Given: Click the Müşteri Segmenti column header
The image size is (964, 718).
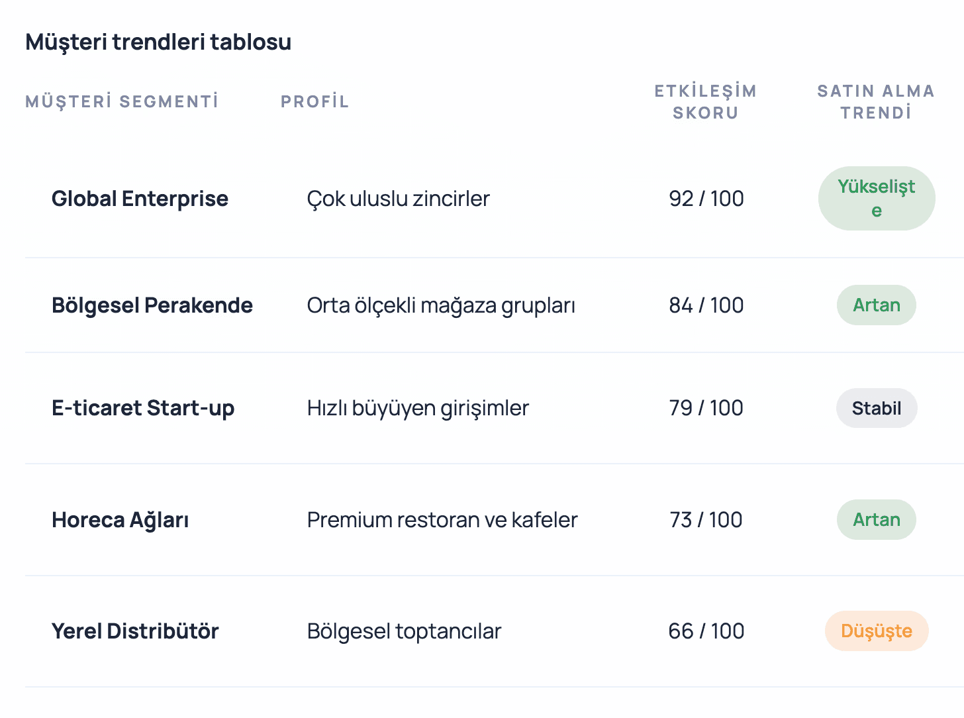Looking at the screenshot, I should click(x=122, y=102).
